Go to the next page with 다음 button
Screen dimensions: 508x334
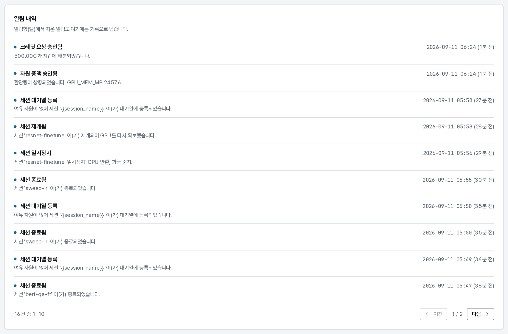pos(480,314)
